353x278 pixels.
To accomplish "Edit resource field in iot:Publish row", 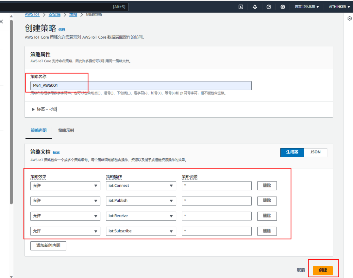I will tap(217, 201).
